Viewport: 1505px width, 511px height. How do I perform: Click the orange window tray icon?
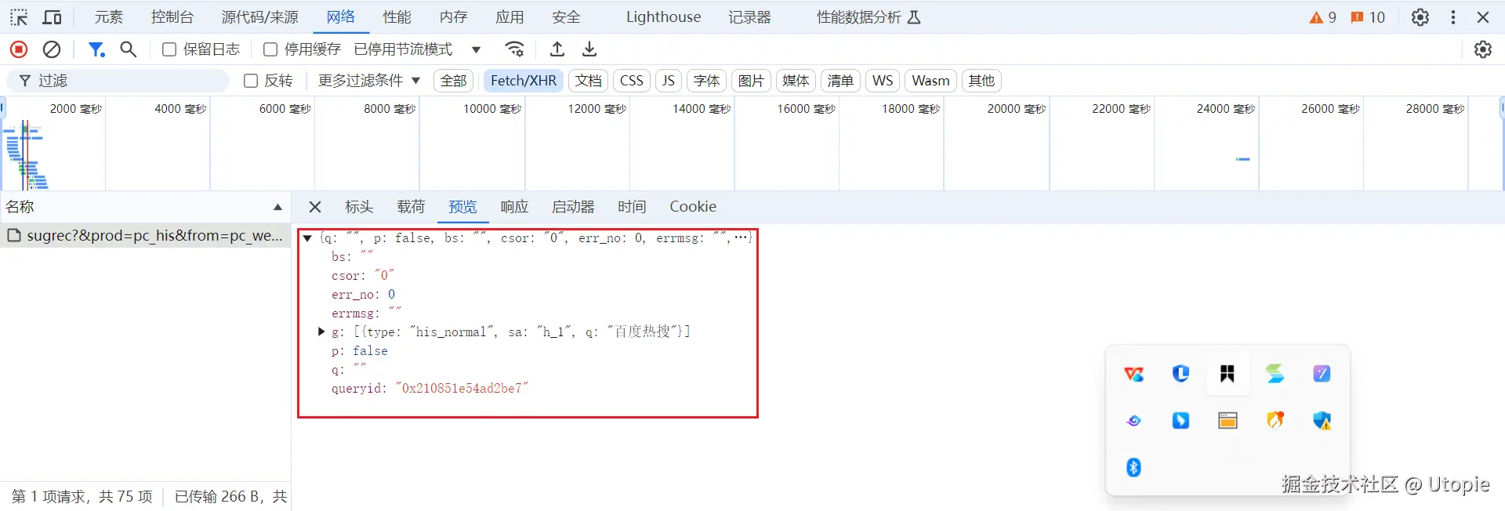point(1228,421)
